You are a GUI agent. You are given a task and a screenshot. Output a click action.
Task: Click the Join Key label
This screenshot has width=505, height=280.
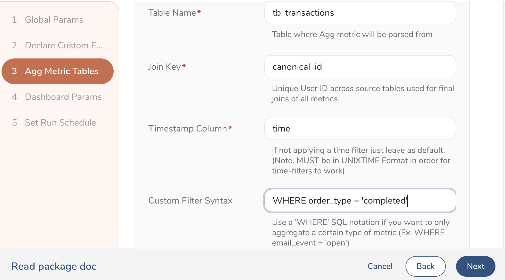pyautogui.click(x=164, y=67)
